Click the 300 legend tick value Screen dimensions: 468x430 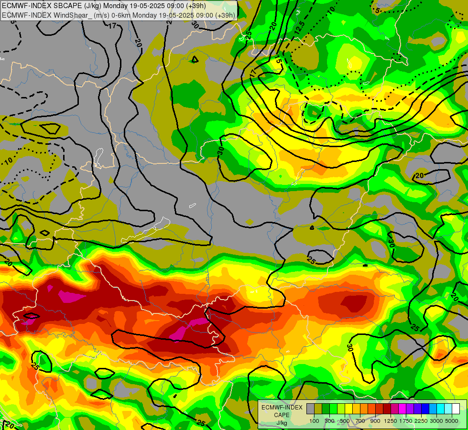[x=329, y=421]
